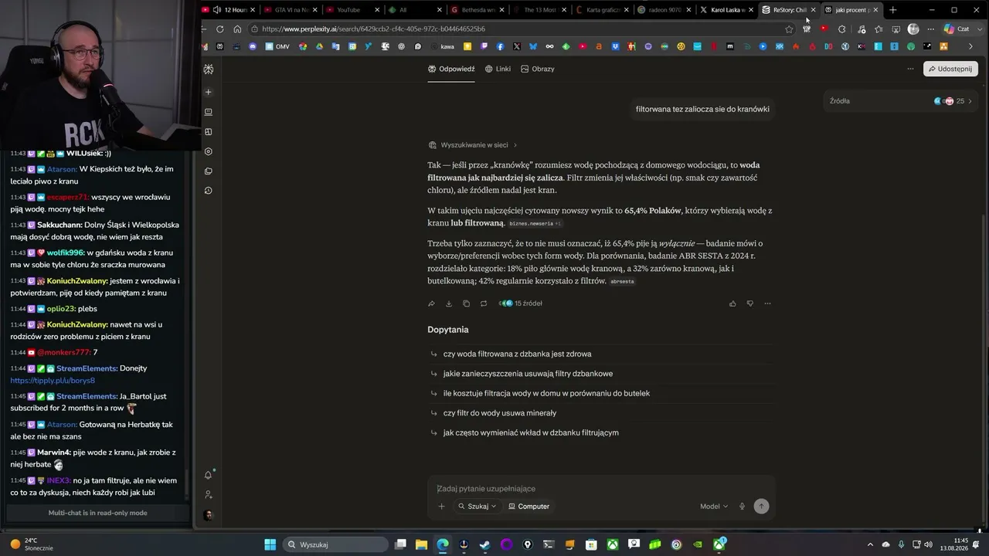Click the invite user icon in sidebar

pos(208,495)
